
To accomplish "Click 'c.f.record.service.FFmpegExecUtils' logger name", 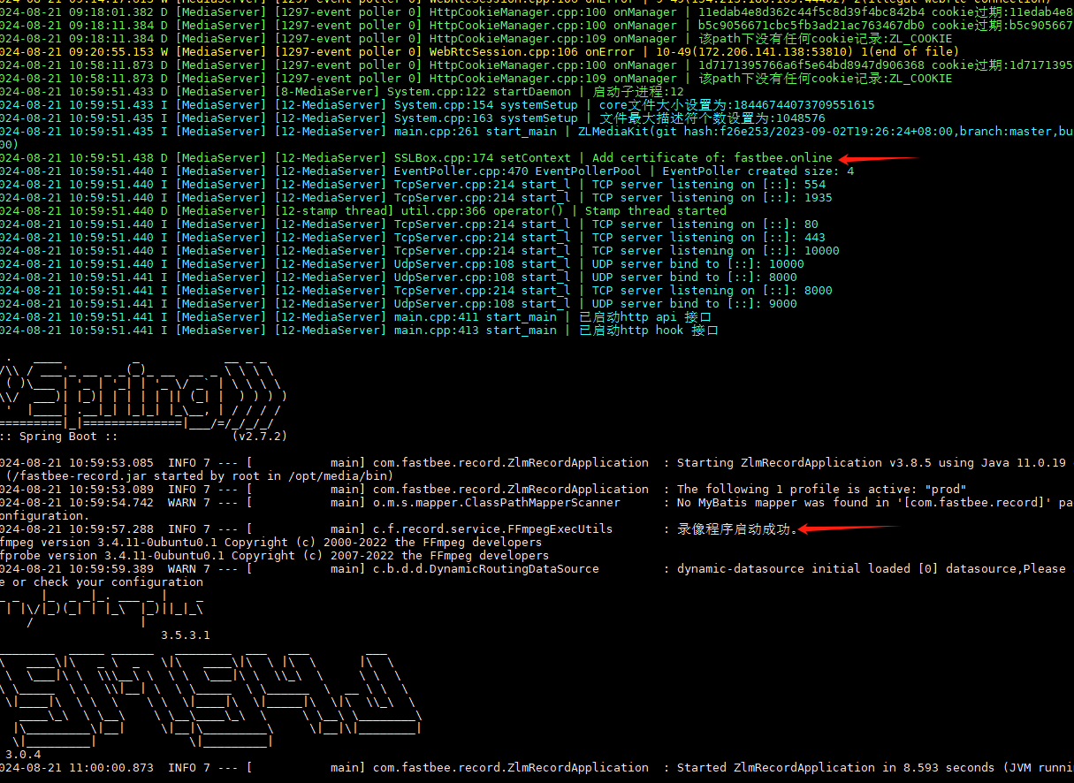I will (x=493, y=529).
